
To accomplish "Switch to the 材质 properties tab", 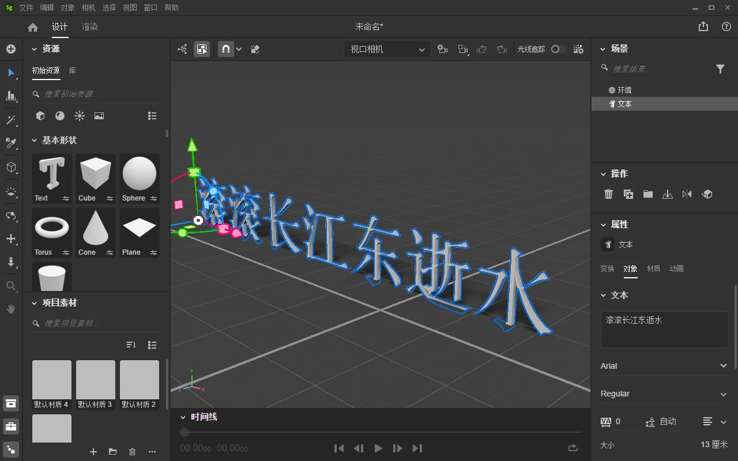I will 653,269.
